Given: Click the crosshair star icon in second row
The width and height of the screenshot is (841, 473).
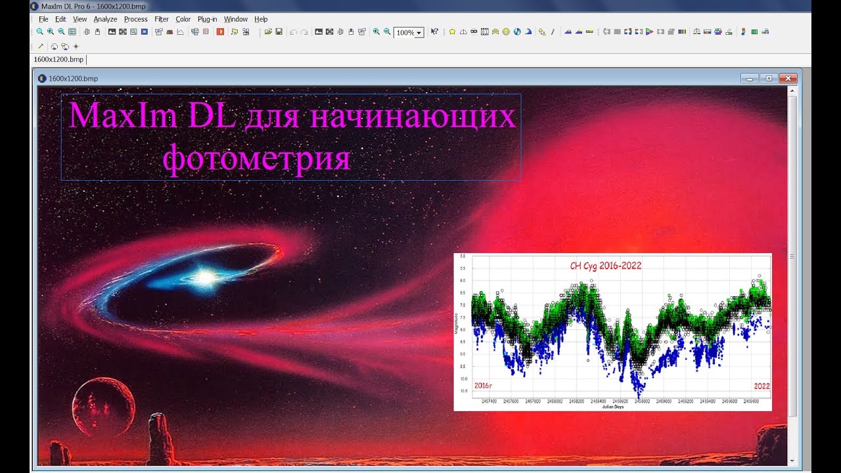Looking at the screenshot, I should [x=76, y=47].
